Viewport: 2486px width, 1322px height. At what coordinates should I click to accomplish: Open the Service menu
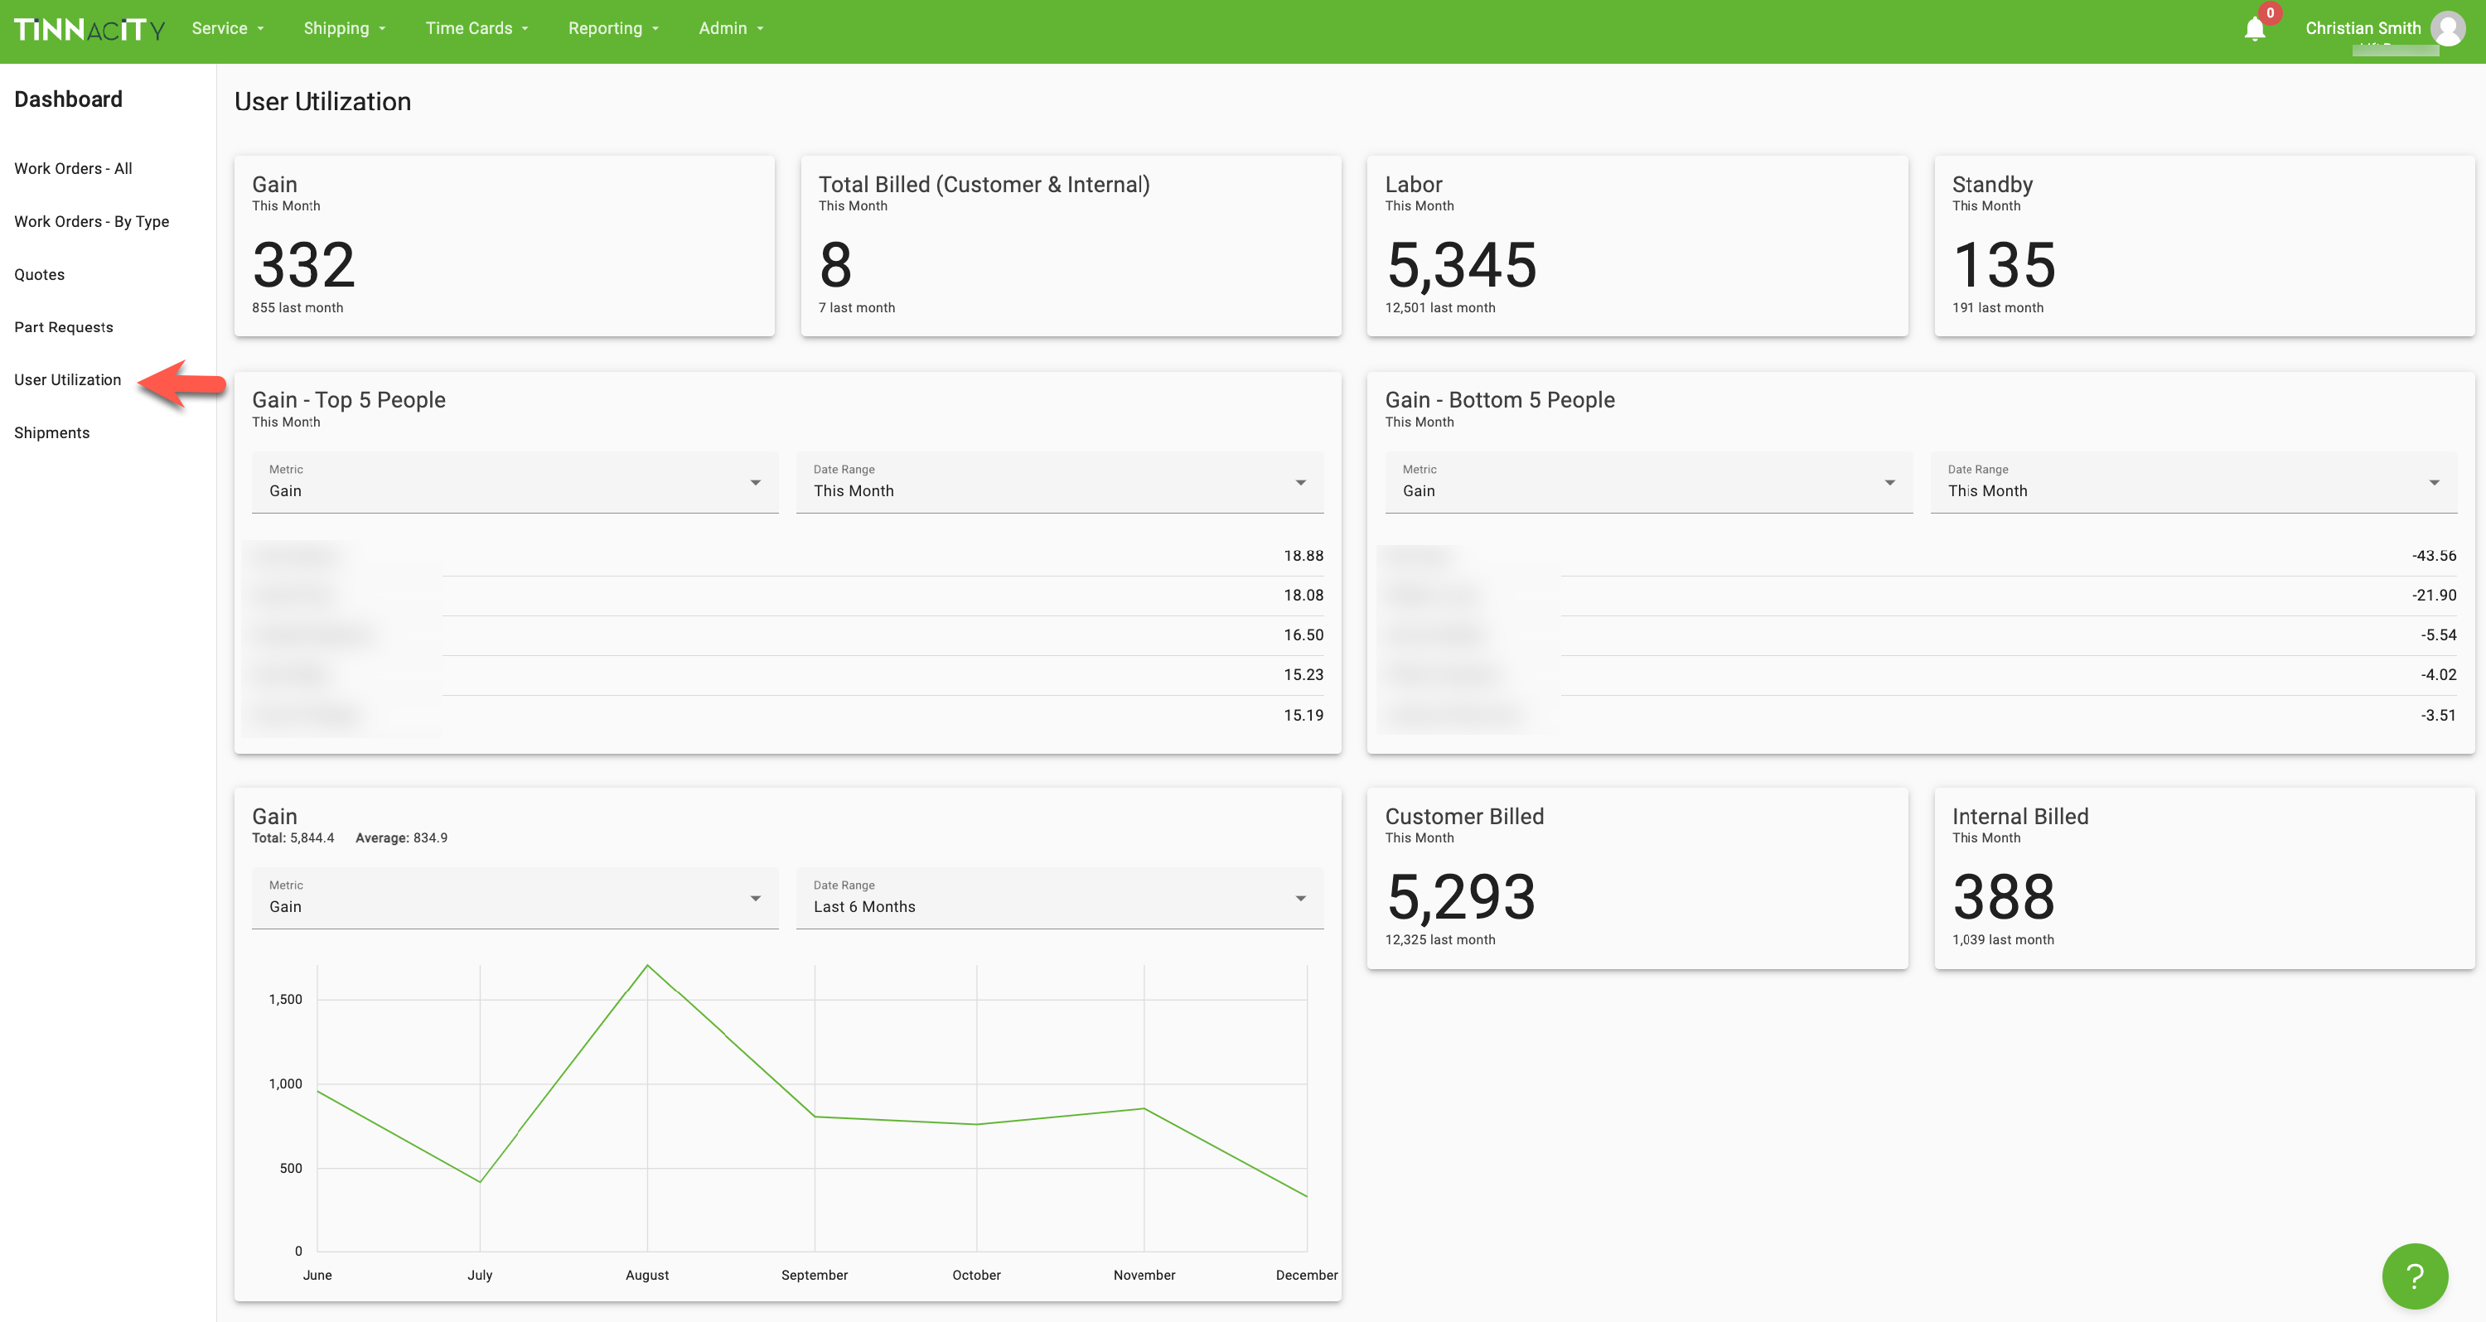(226, 28)
